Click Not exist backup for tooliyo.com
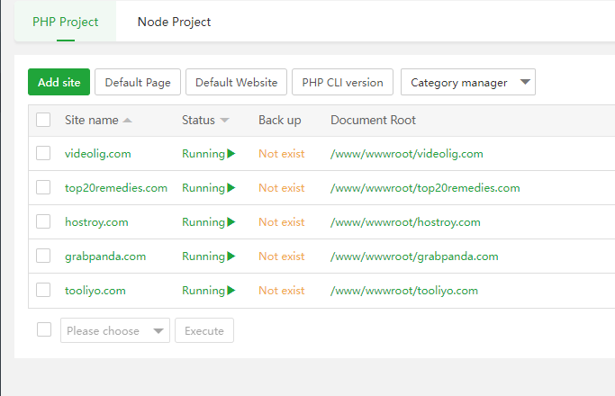 pos(281,291)
